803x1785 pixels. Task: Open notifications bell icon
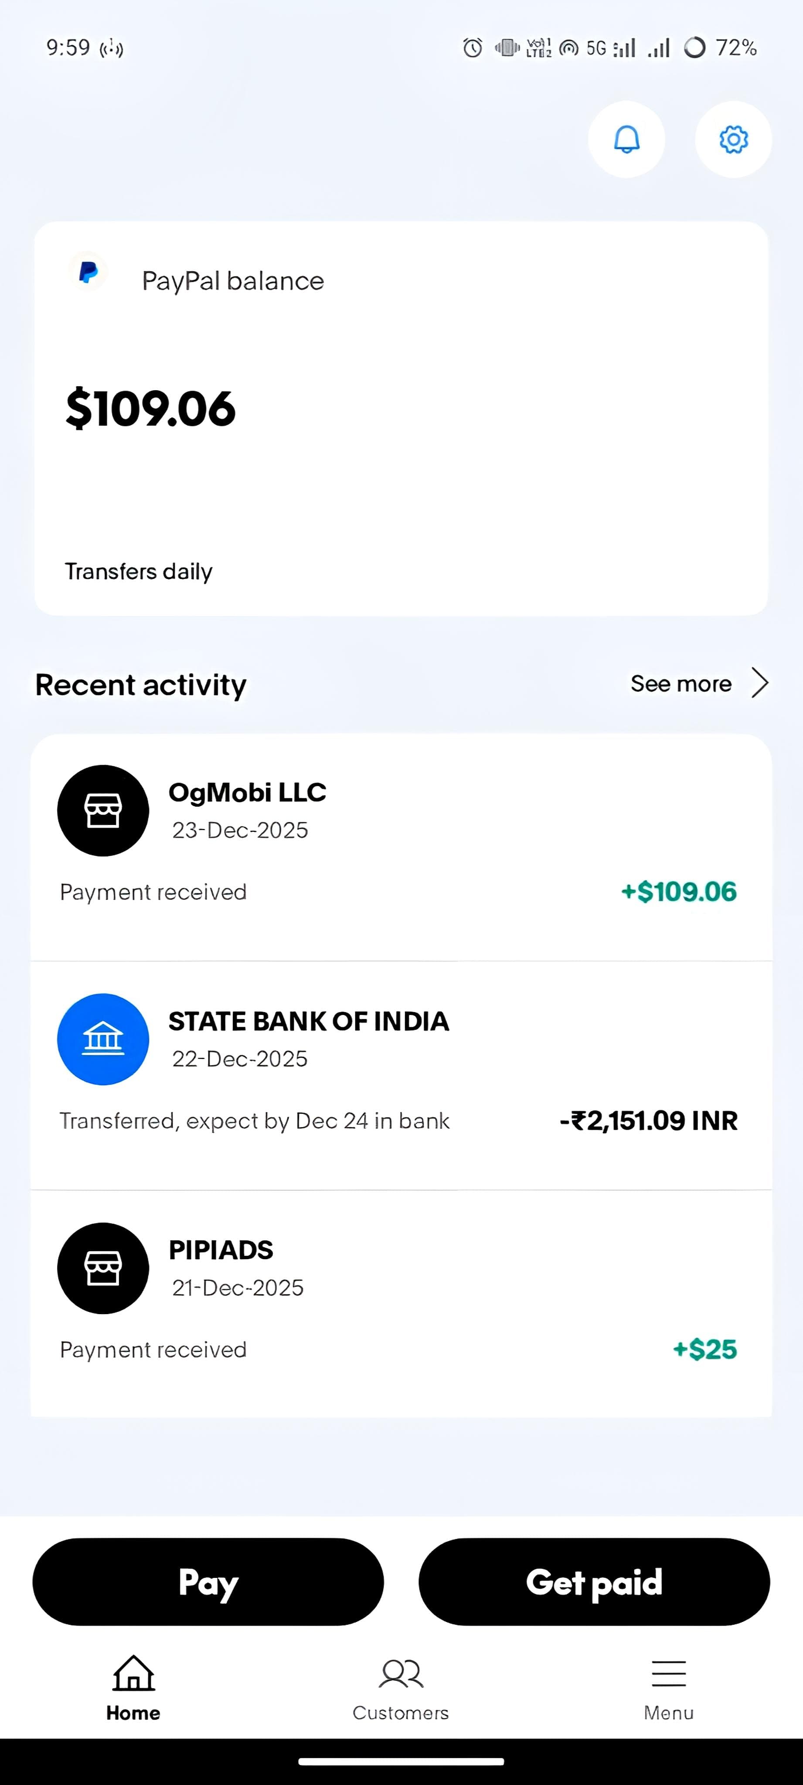(x=626, y=139)
